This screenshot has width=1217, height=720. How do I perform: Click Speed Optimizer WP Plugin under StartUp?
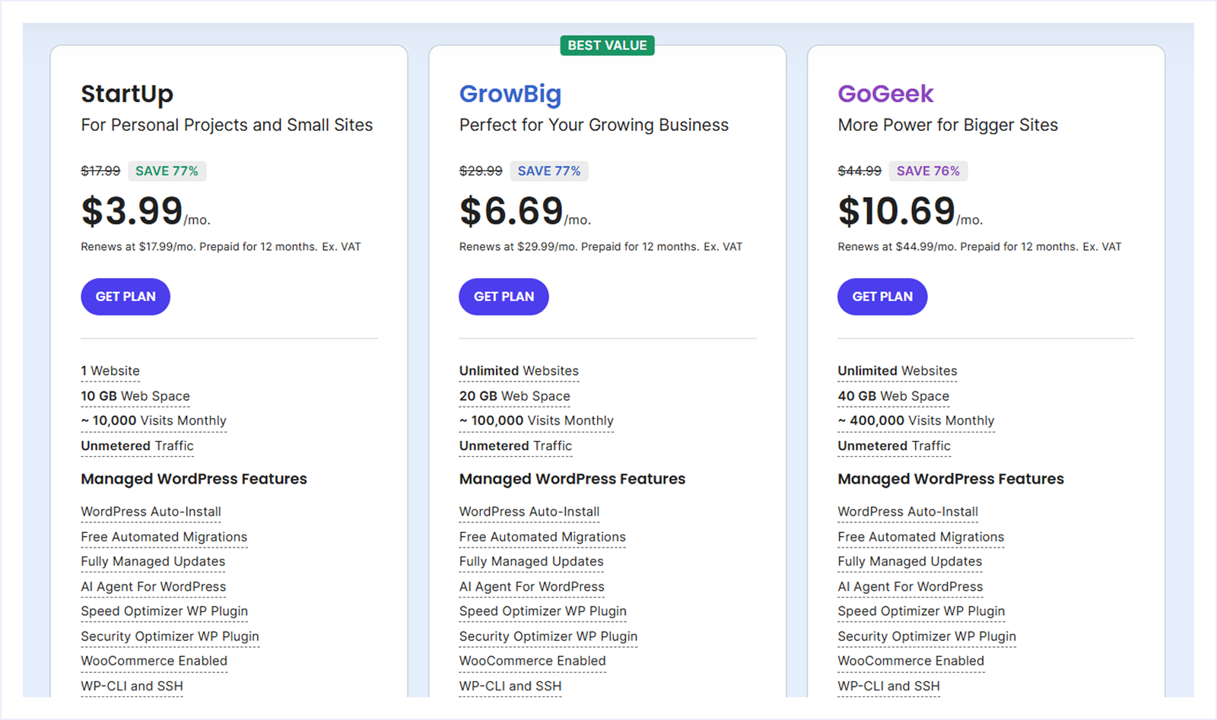pos(164,611)
